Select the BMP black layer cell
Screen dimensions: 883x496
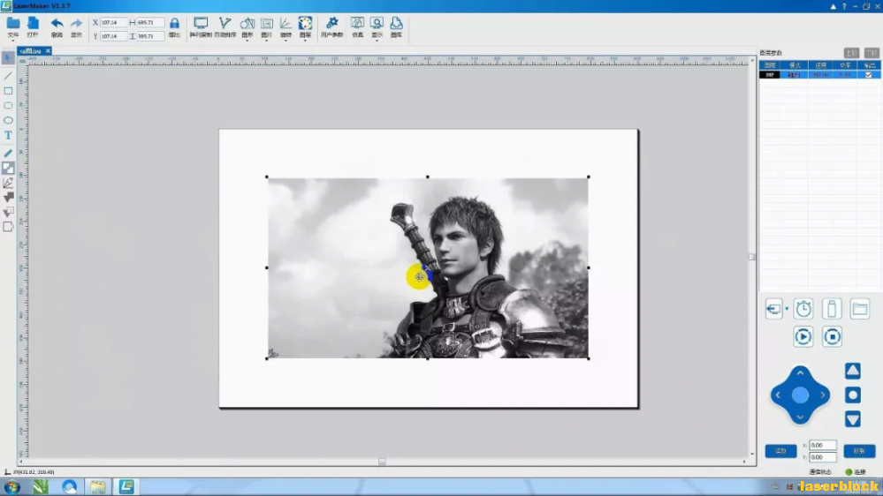pyautogui.click(x=769, y=75)
